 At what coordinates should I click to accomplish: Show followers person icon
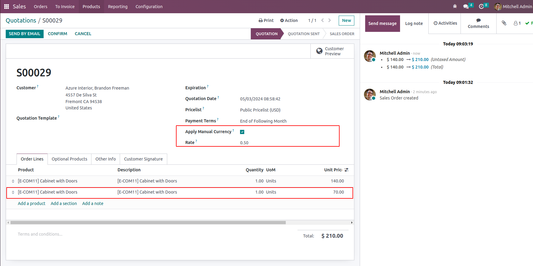click(516, 23)
